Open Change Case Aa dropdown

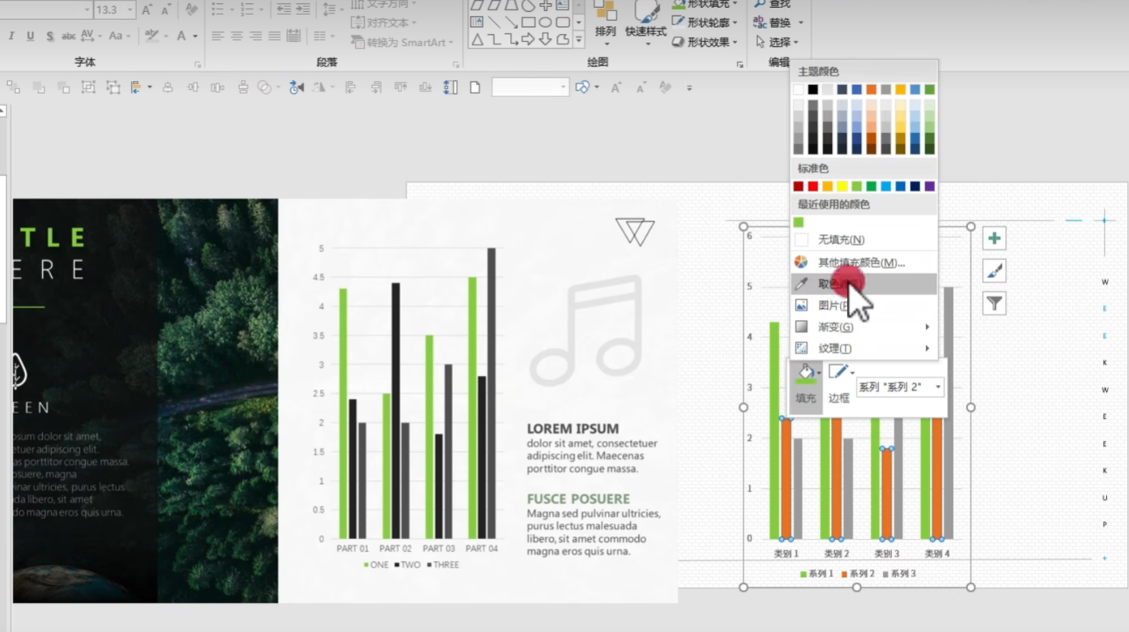click(x=120, y=36)
